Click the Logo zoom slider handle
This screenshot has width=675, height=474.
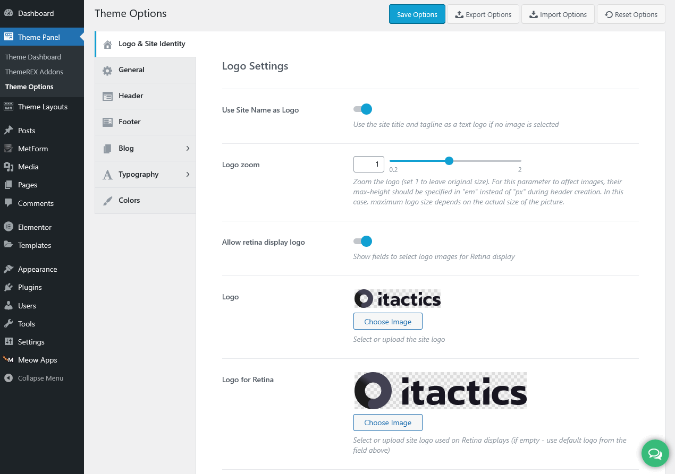(x=449, y=161)
